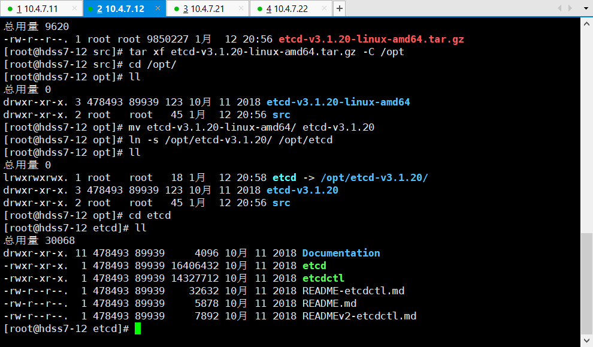Click the green terminal cursor at the prompt
The image size is (593, 347).
[x=138, y=328]
